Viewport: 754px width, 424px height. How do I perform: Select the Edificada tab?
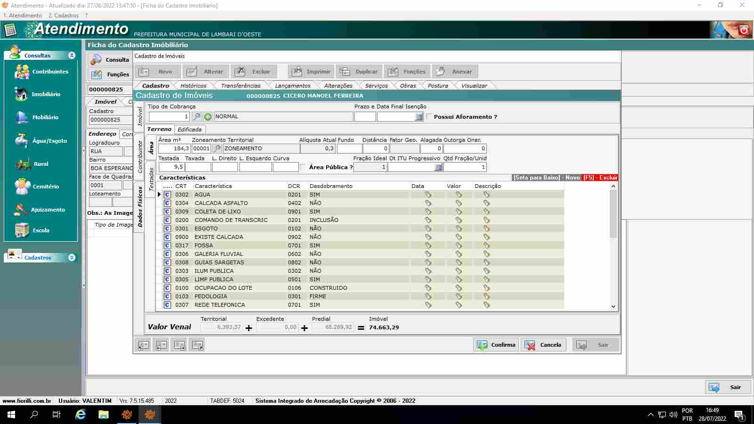tap(189, 130)
